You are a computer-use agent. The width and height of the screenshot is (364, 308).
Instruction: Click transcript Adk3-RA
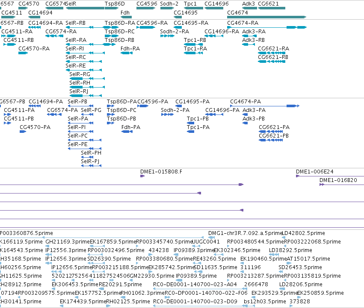[254, 32]
